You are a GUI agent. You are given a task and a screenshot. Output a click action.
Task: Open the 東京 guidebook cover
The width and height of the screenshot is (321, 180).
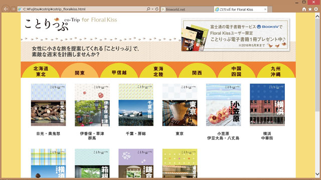(180, 104)
